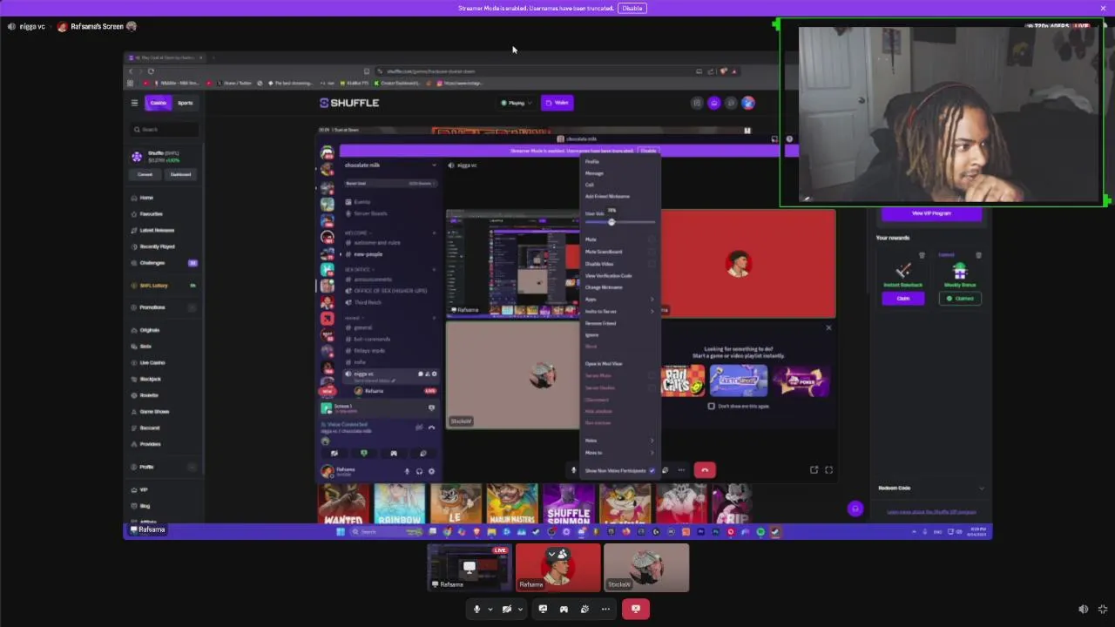Click the Convert button under Shuffle SHFL
1115x627 pixels.
click(x=145, y=174)
